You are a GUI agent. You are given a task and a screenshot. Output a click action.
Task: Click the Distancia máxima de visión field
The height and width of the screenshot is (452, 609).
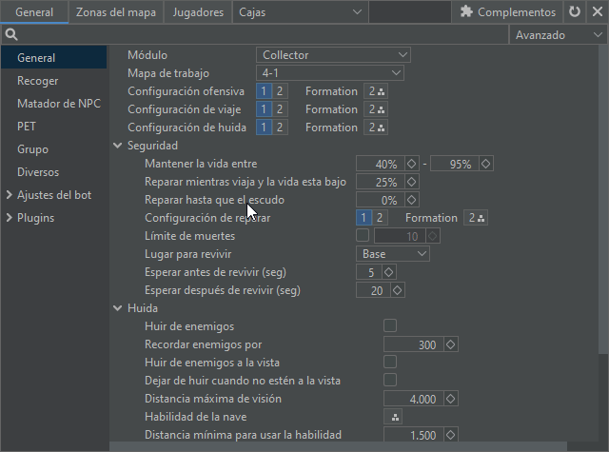[x=412, y=400]
